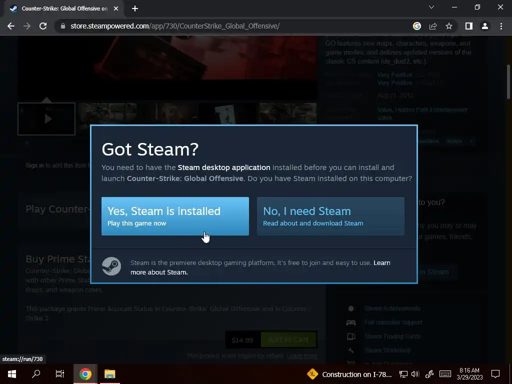Choose "No, I need Steam" option

(x=330, y=216)
